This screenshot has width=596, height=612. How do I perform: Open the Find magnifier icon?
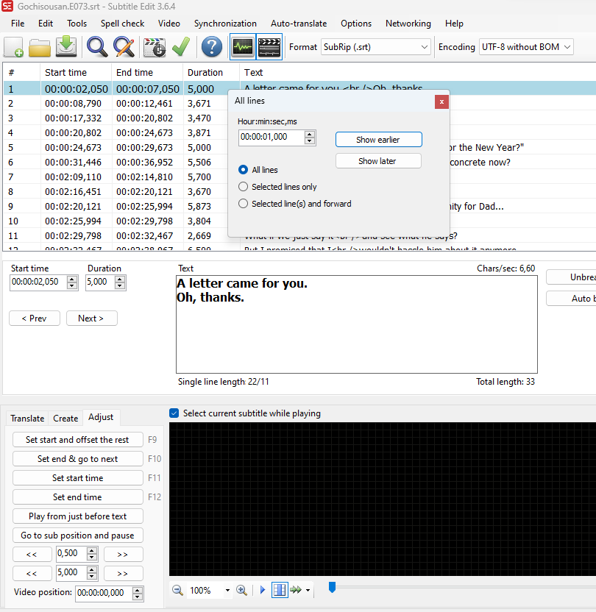click(x=97, y=47)
